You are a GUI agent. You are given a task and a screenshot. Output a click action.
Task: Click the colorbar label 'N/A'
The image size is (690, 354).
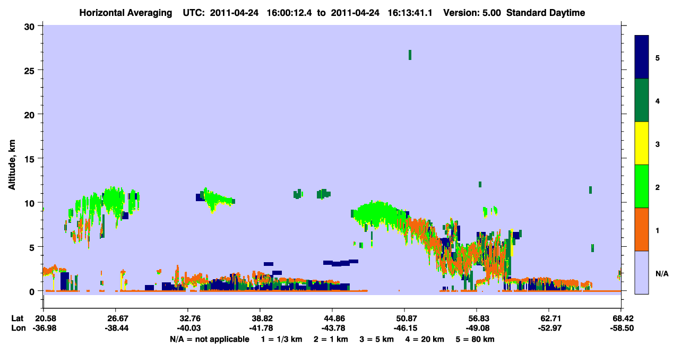(662, 274)
